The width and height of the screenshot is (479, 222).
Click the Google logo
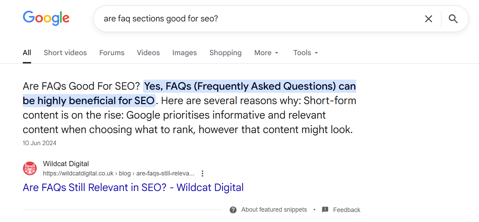[x=46, y=18]
